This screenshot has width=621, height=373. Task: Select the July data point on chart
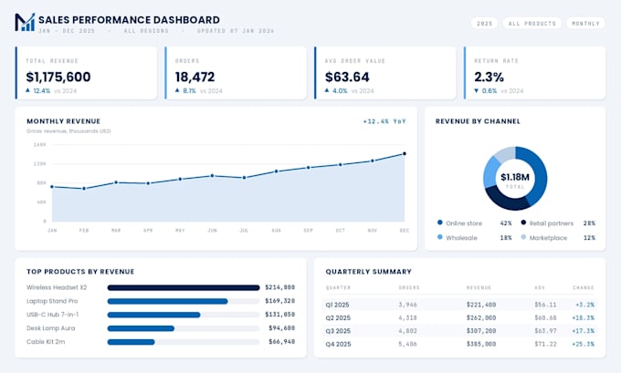point(244,178)
